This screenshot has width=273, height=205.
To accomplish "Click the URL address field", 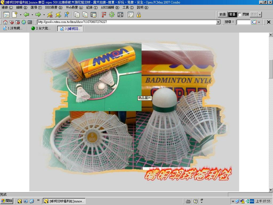I will point(127,22).
